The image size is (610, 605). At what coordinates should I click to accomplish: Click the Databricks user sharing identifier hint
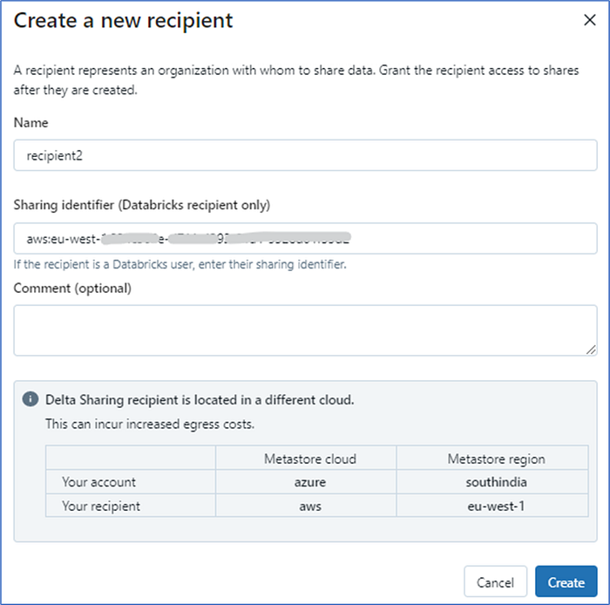pos(180,264)
